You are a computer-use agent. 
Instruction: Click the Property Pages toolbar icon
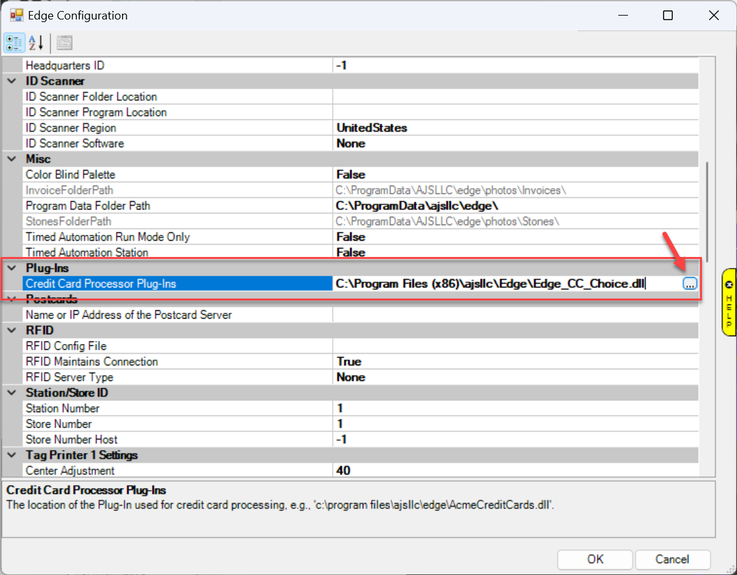(x=64, y=43)
